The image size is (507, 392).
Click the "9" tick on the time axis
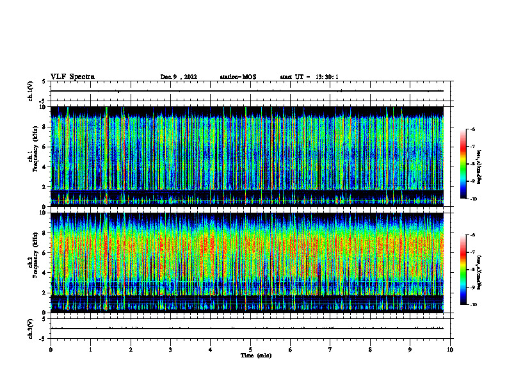[x=410, y=350]
